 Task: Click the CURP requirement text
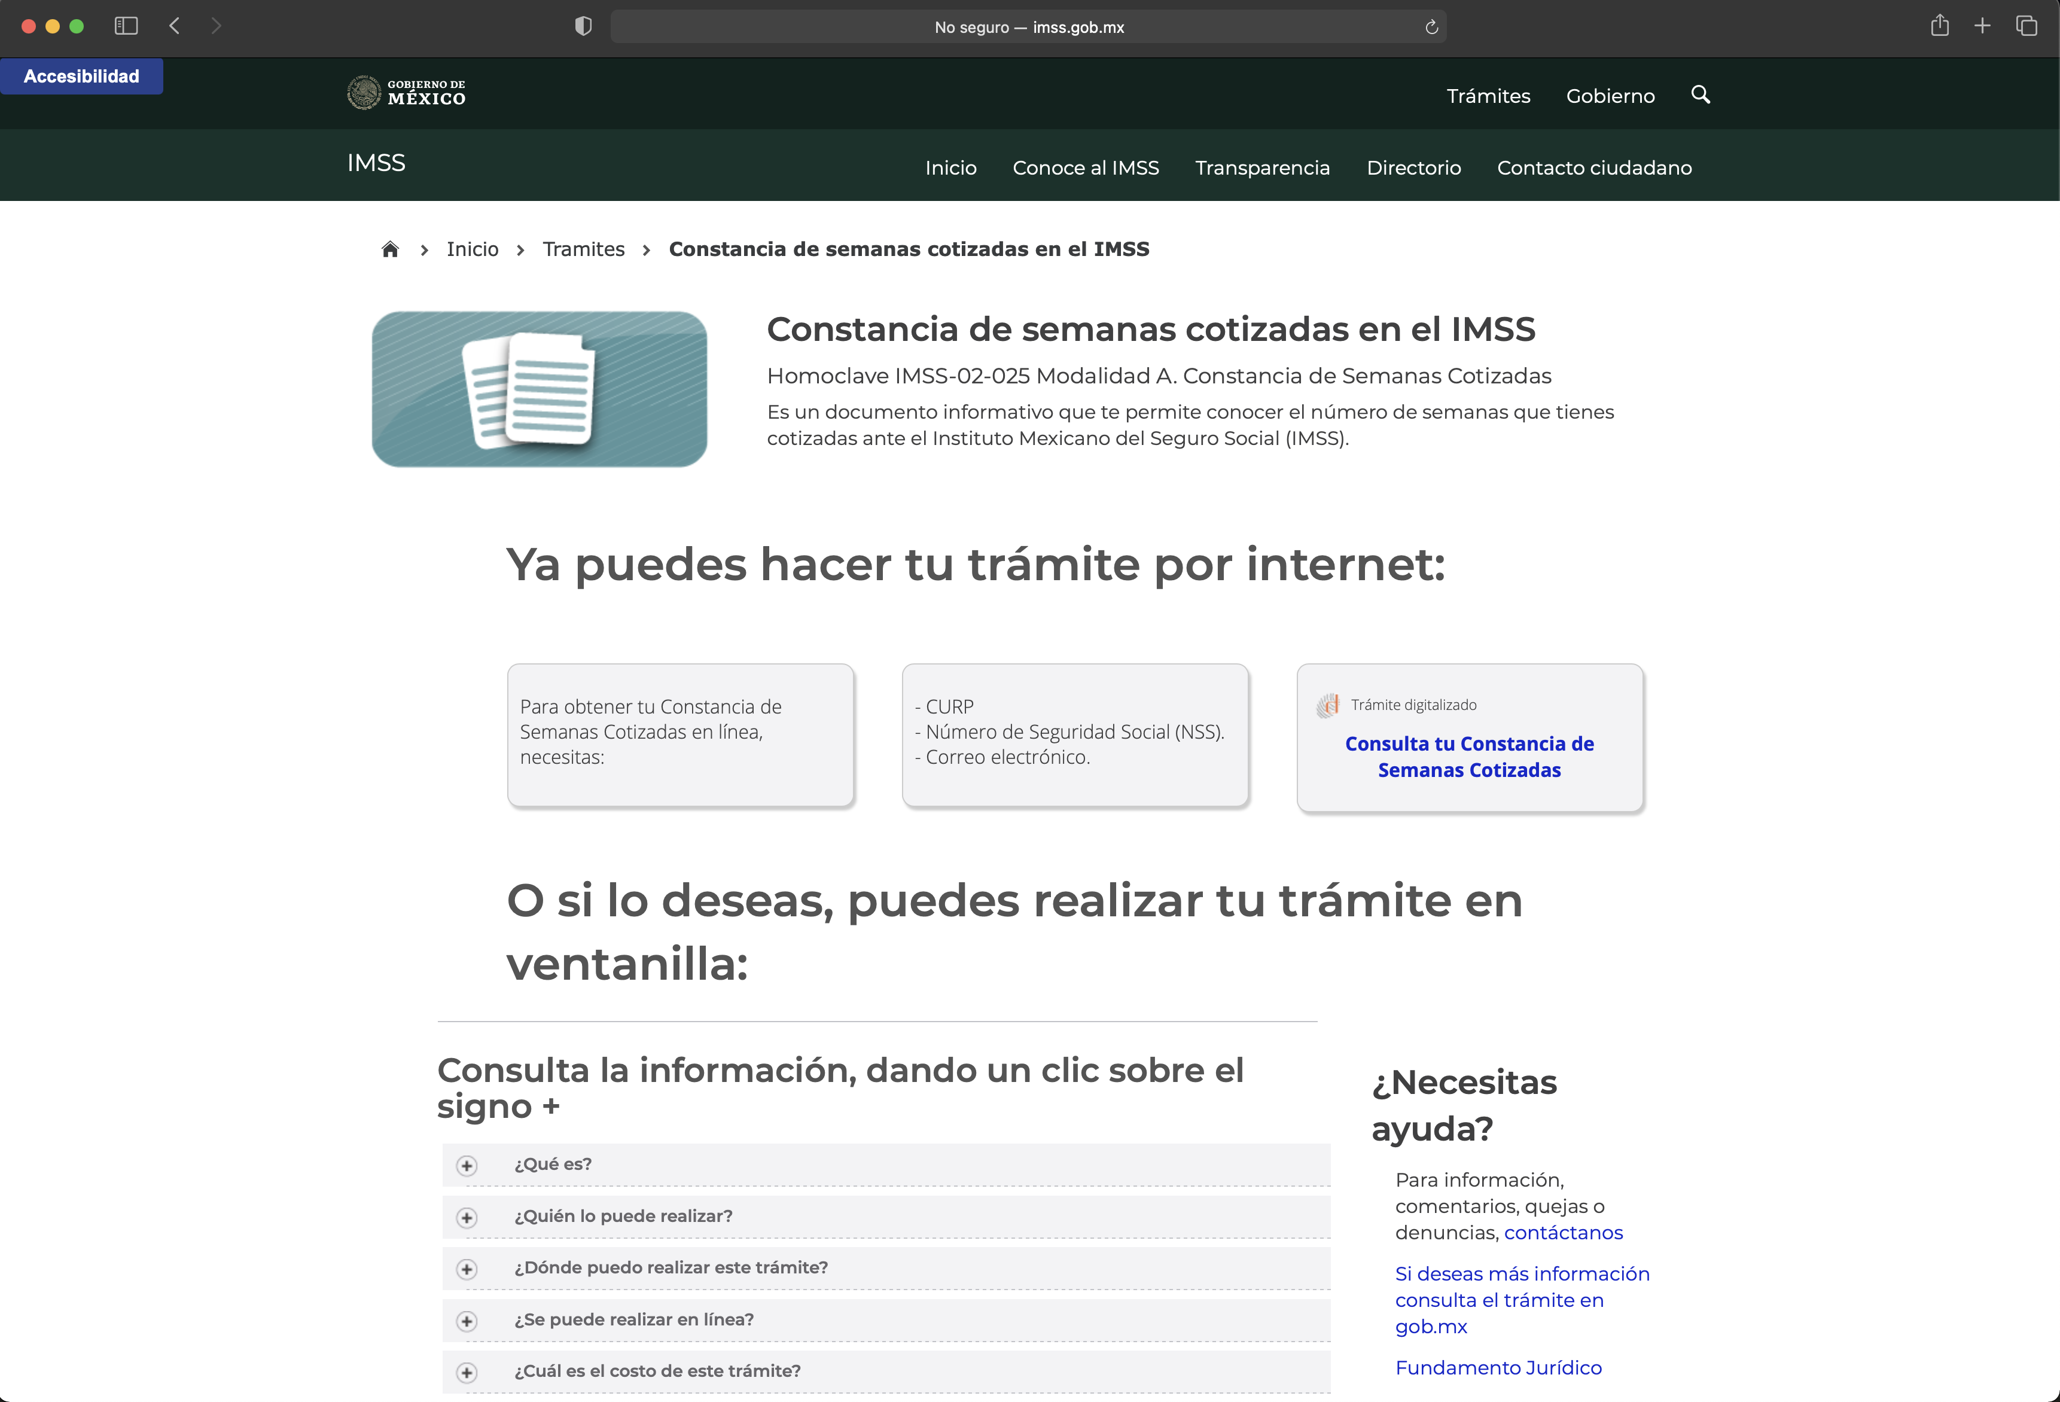(944, 707)
